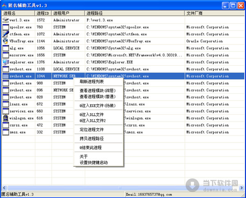This screenshot has width=246, height=198.
Task: Select the explorer.exe computer icon
Action: pyautogui.click(x=6, y=62)
